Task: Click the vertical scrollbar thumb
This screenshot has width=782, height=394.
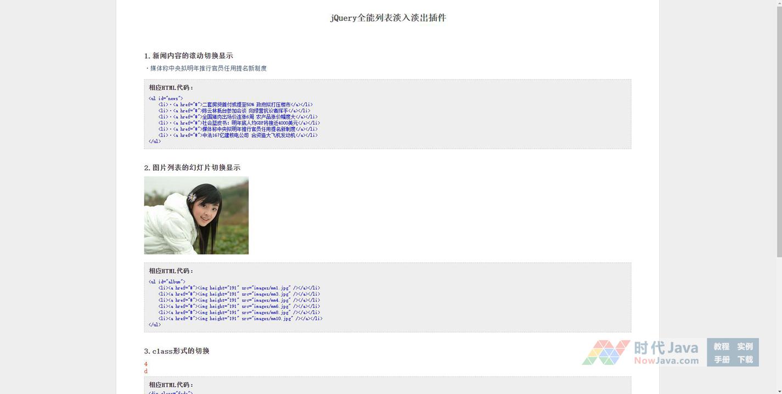Action: (779, 129)
